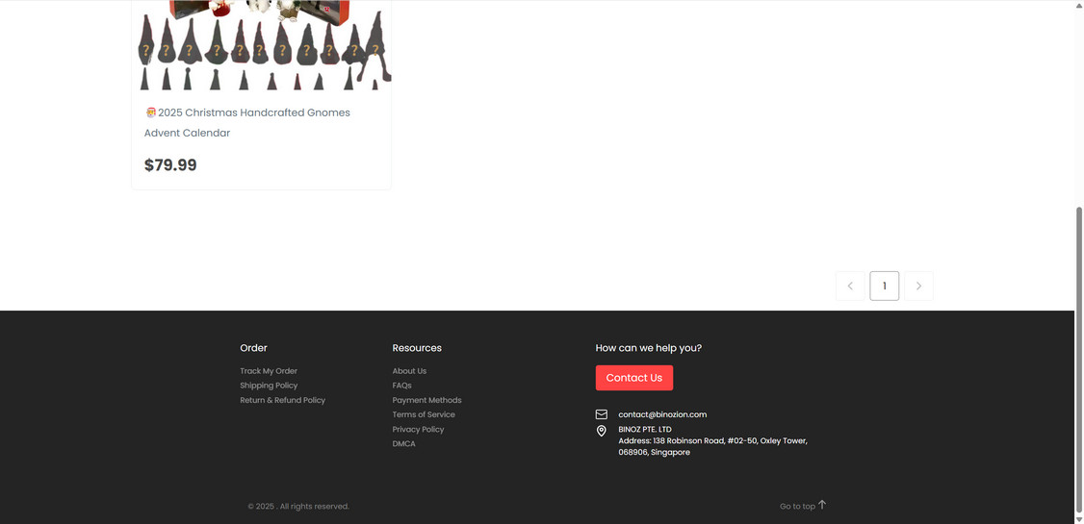Open Payment Methods link
Viewport: 1084px width, 524px height.
click(x=426, y=400)
